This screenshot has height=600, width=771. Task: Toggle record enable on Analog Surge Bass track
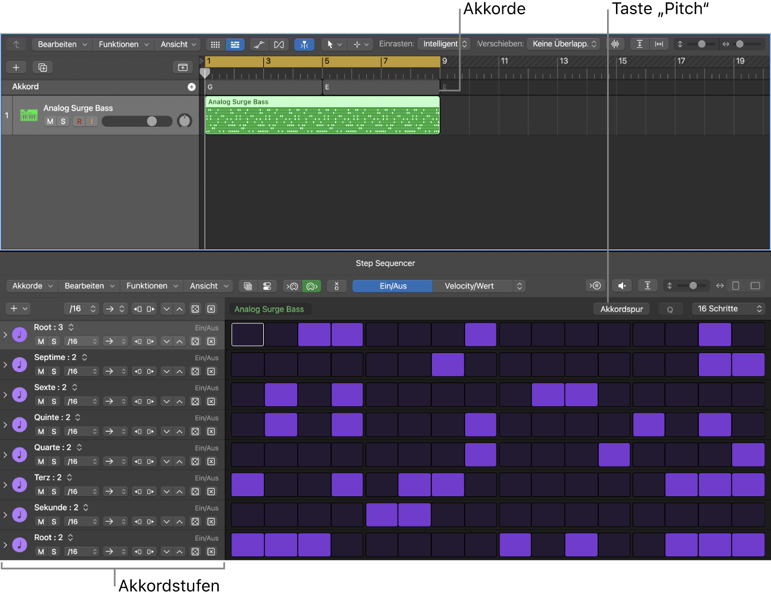pyautogui.click(x=79, y=121)
